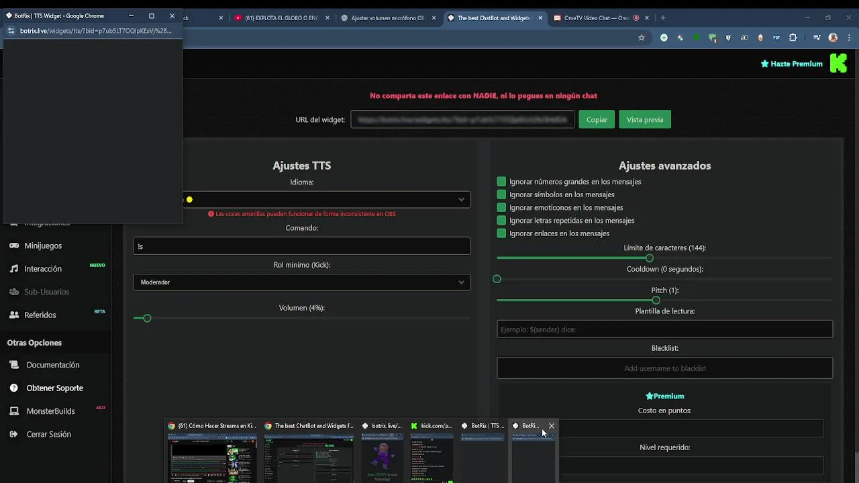Switch to The best ChatBot and Widgets tab

tap(493, 18)
